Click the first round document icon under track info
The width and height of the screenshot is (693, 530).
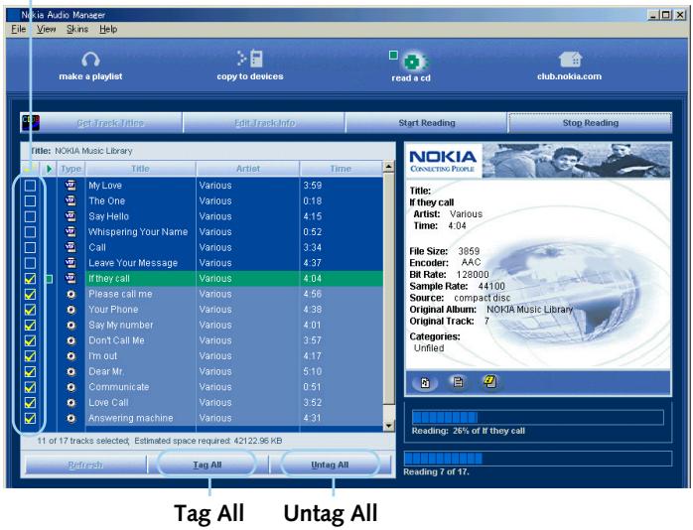425,382
